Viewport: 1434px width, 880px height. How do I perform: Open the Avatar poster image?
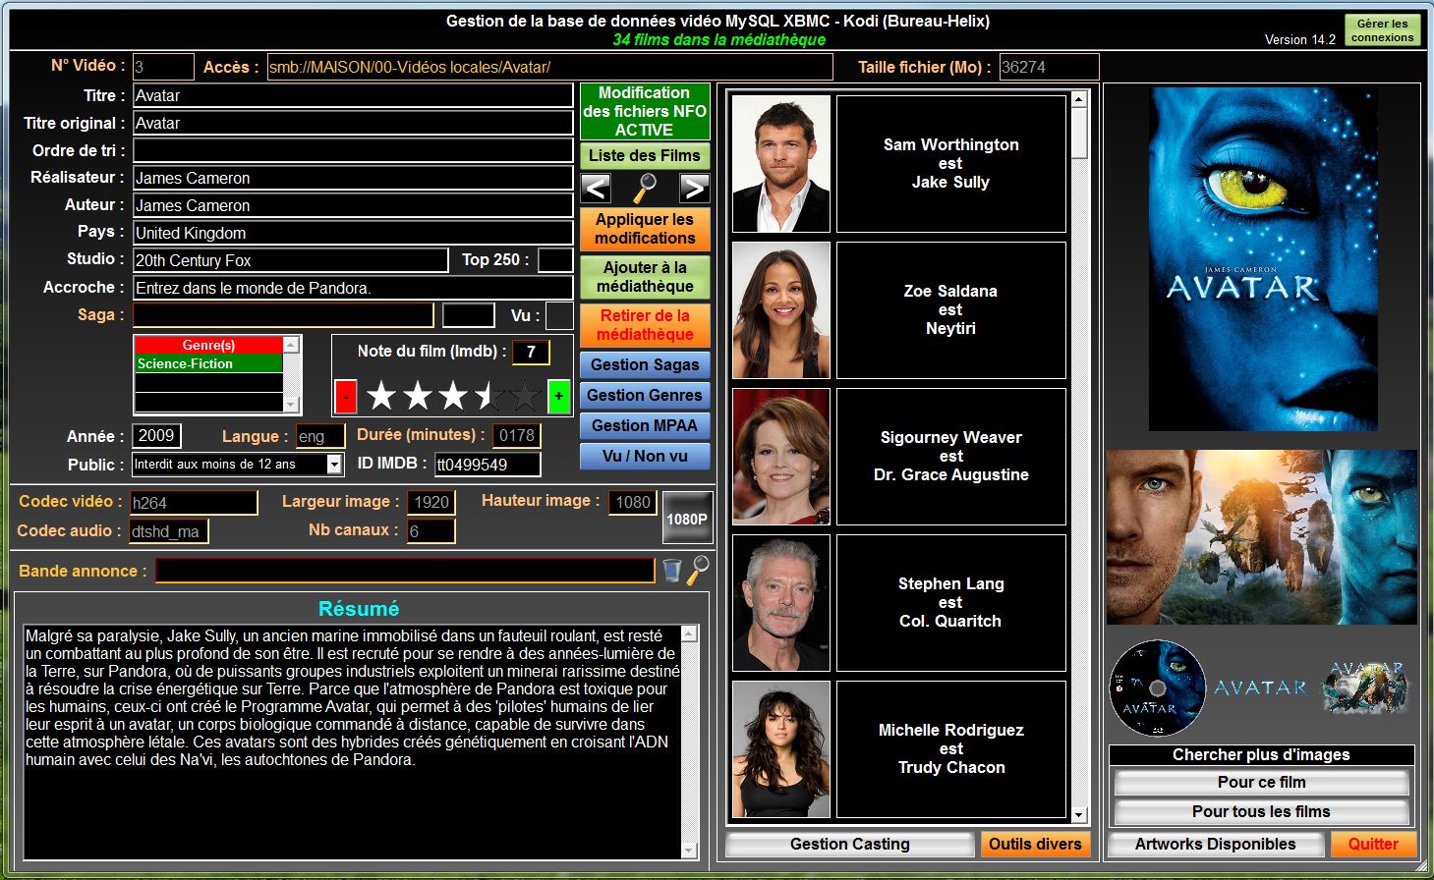click(1262, 258)
